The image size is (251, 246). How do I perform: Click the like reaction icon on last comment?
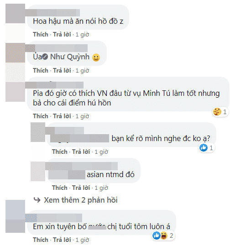click(157, 236)
